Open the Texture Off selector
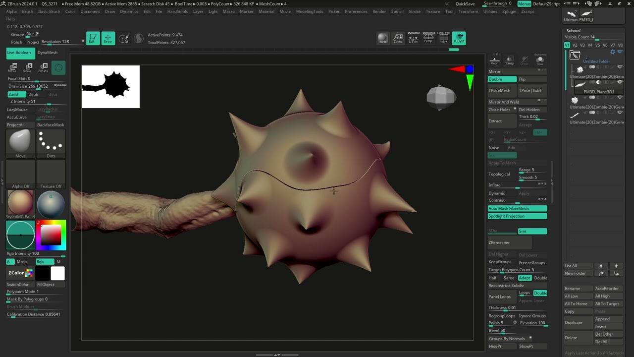The height and width of the screenshot is (357, 634). [x=51, y=174]
